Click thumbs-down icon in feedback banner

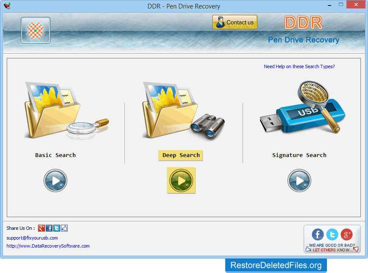click(356, 249)
